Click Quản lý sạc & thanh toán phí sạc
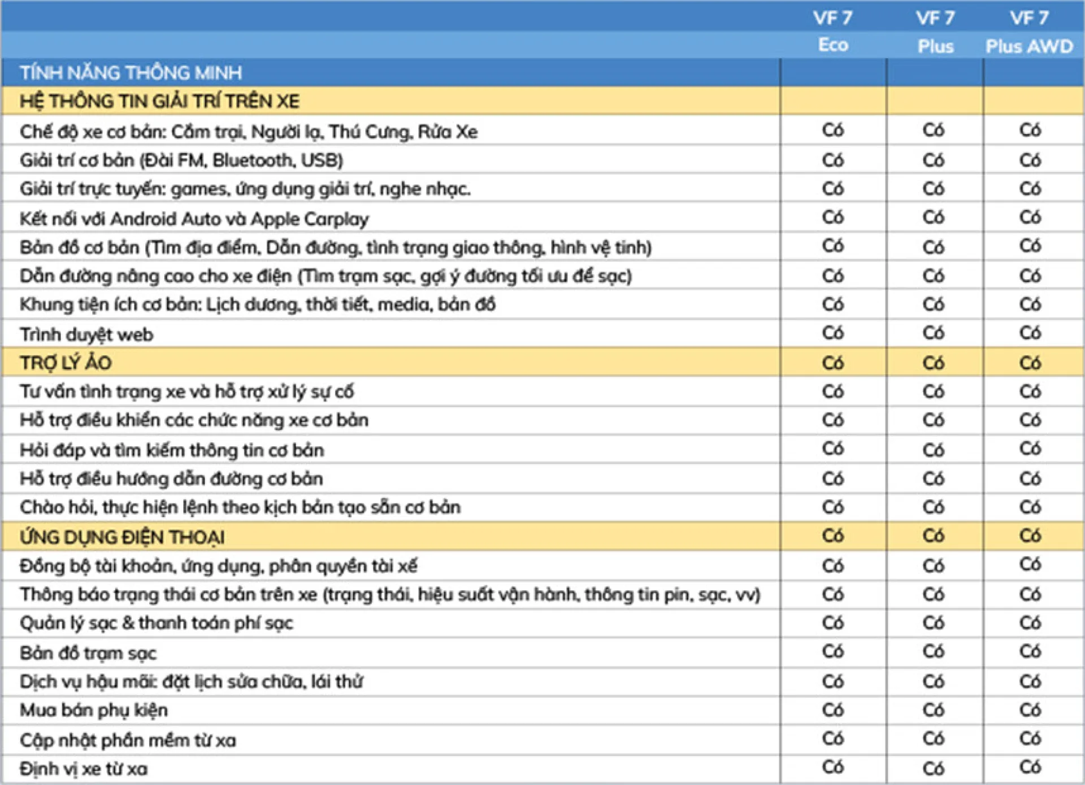This screenshot has width=1085, height=785. click(x=157, y=623)
